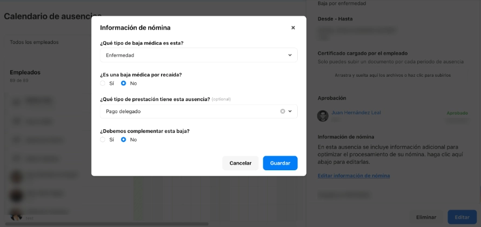The image size is (481, 227).
Task: Click the file upload drop zone
Action: pyautogui.click(x=393, y=75)
